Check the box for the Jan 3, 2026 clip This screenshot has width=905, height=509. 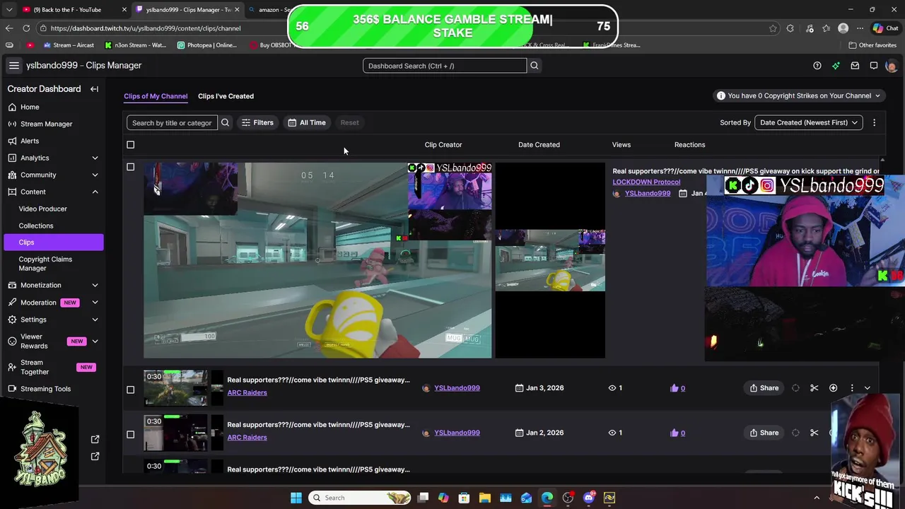pos(130,390)
